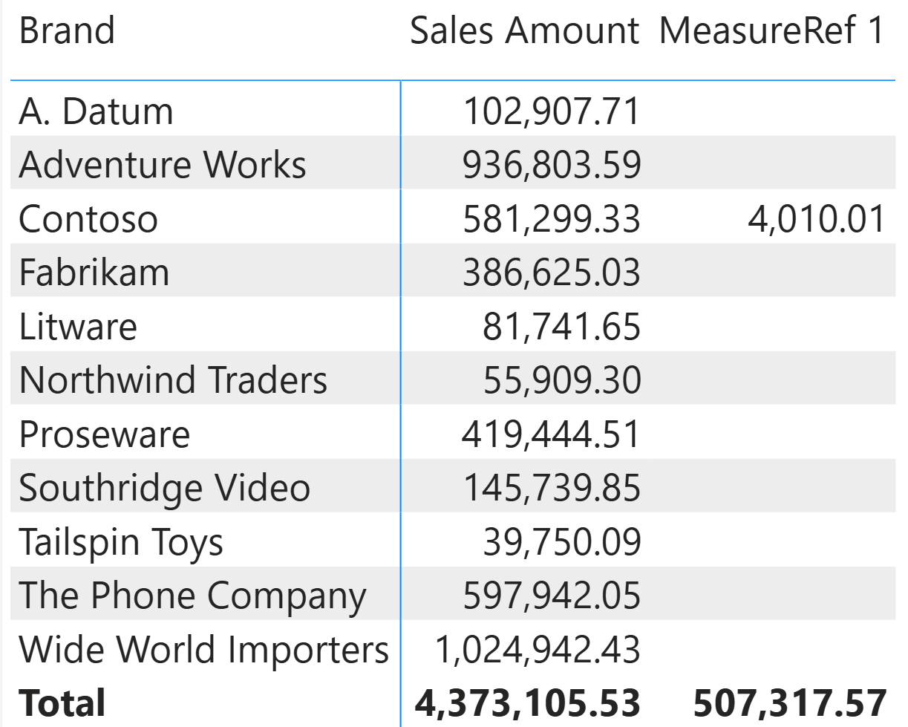Click the Brand column header
908x727 pixels.
(67, 31)
